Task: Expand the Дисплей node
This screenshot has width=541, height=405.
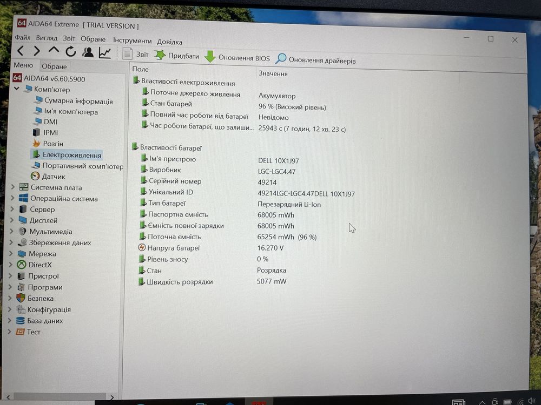Action: [12, 220]
